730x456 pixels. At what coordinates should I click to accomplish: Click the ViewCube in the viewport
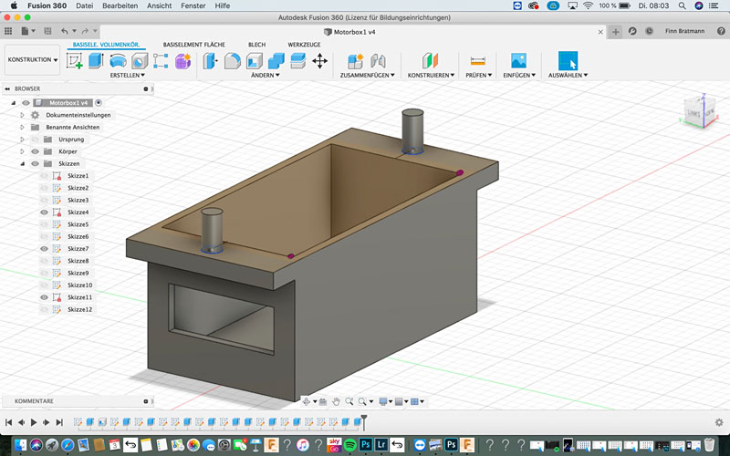coord(693,111)
